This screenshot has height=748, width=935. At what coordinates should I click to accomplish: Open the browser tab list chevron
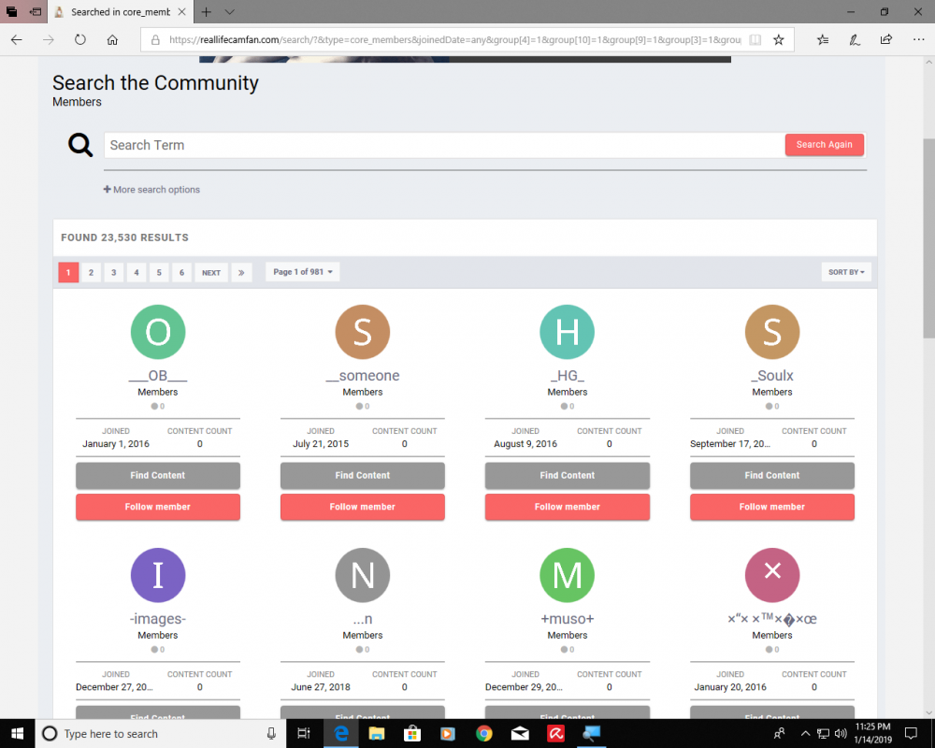click(x=230, y=12)
